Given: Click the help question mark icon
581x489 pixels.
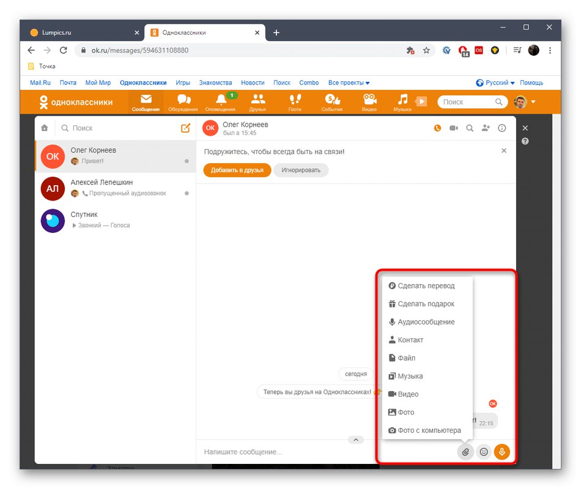Looking at the screenshot, I should click(525, 141).
